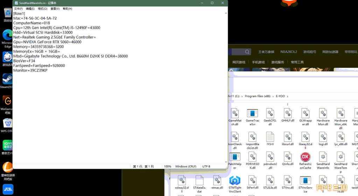Viewport: 358px width, 196px height.
Task: Open the 游戏租号 link in launcher
Action: tap(310, 52)
